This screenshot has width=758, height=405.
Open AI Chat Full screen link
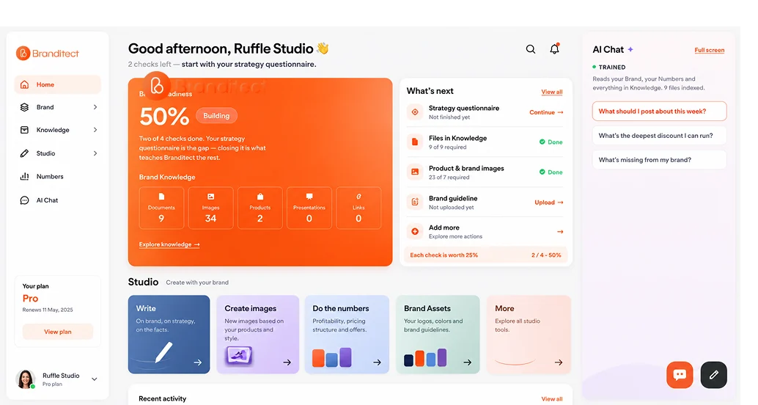(x=709, y=50)
